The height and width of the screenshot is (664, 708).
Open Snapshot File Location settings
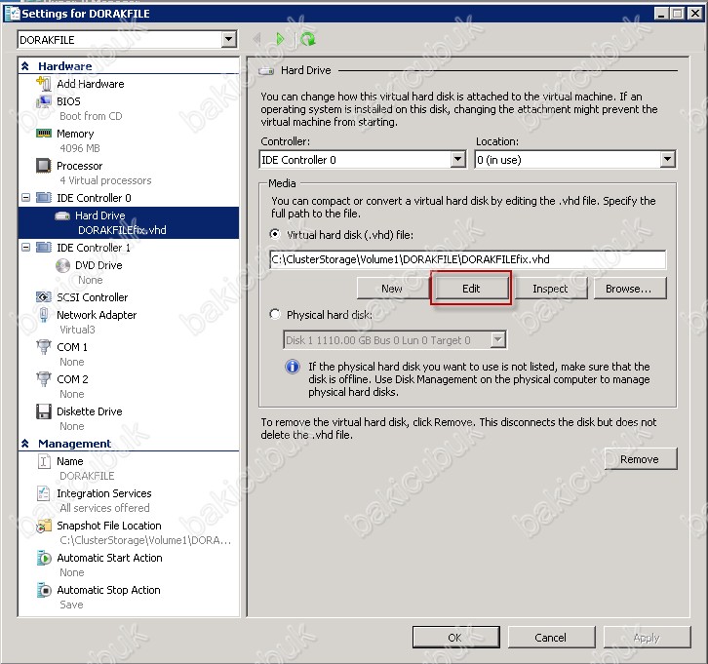(108, 526)
